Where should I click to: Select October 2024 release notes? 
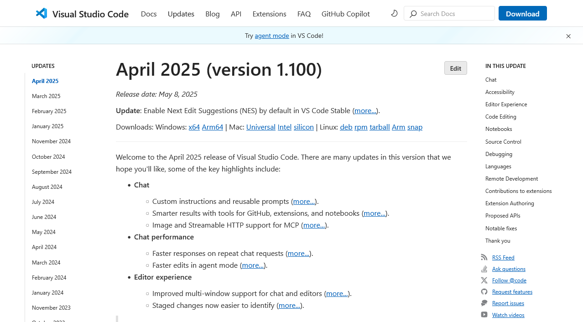point(48,157)
